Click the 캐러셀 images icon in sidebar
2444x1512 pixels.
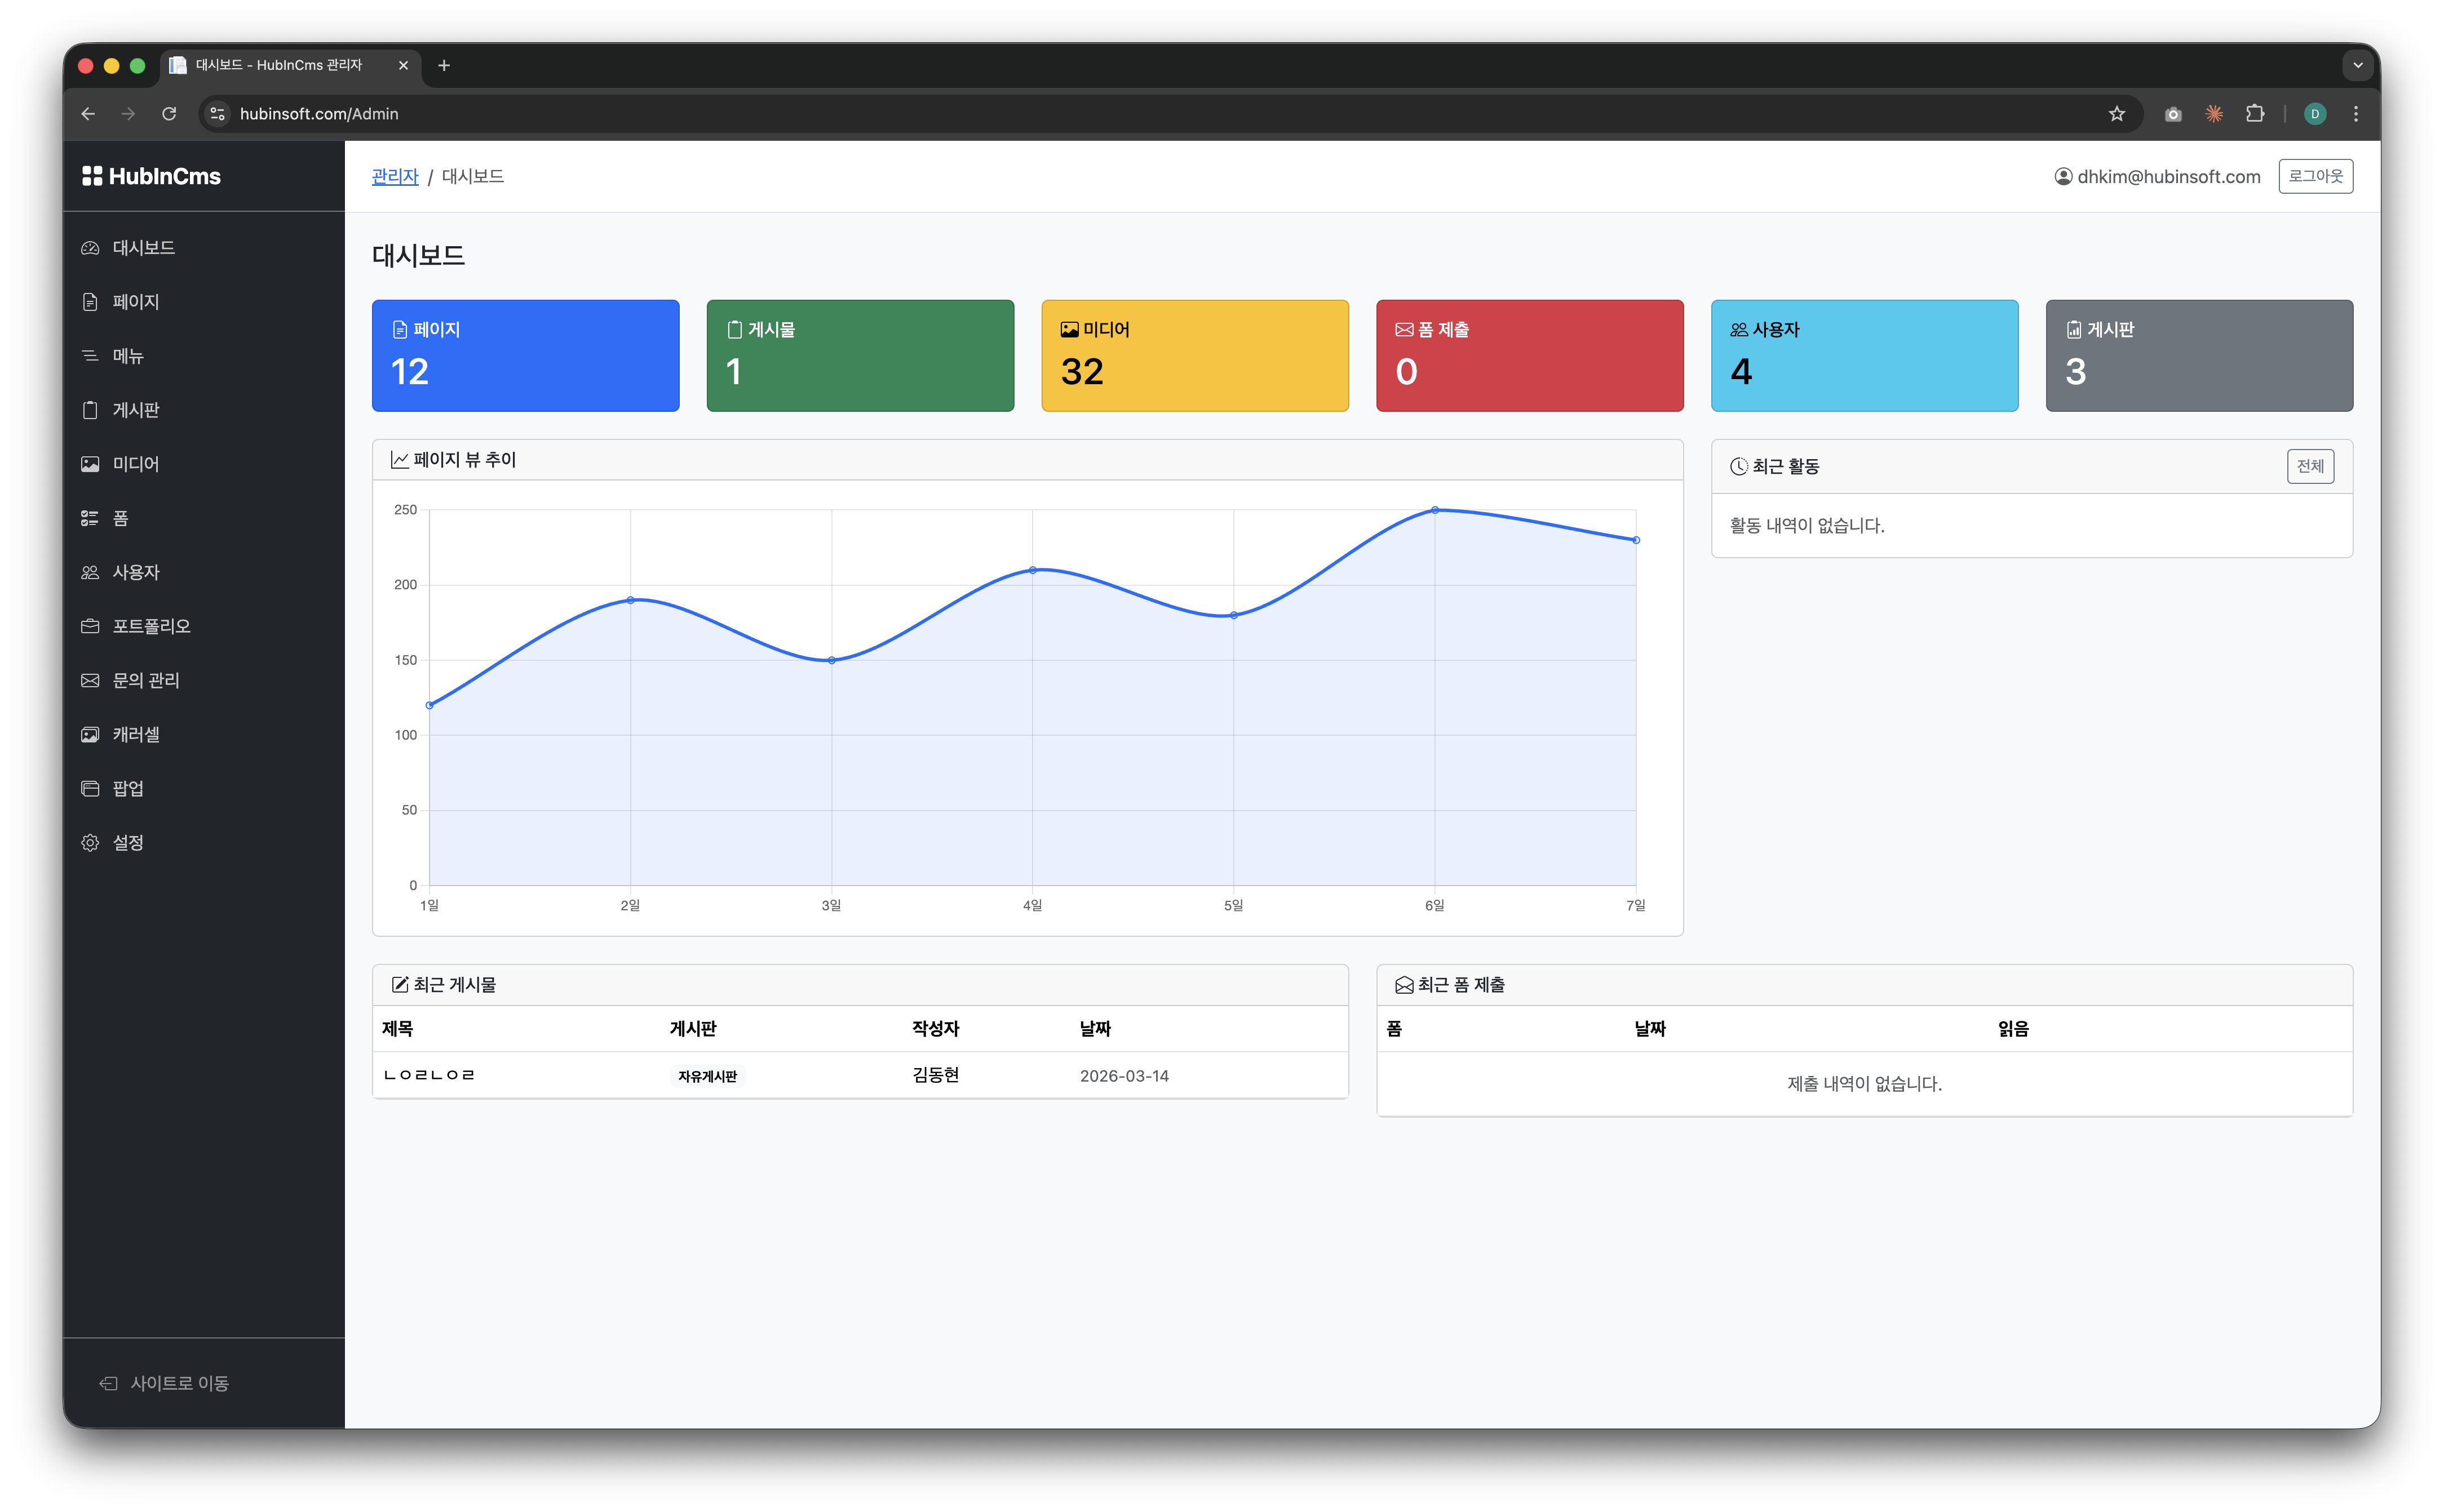click(x=90, y=734)
